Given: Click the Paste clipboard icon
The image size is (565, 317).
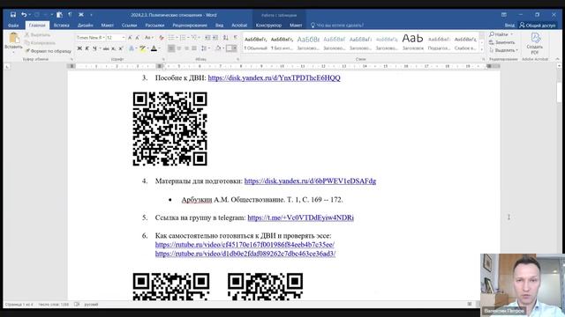Looking at the screenshot, I should (14, 38).
